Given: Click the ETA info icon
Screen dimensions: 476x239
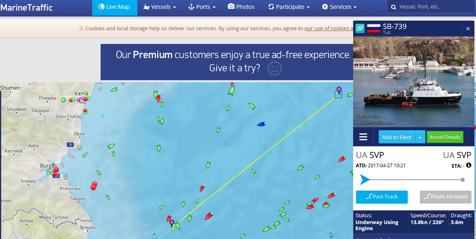Looking at the screenshot, I should 468,165.
